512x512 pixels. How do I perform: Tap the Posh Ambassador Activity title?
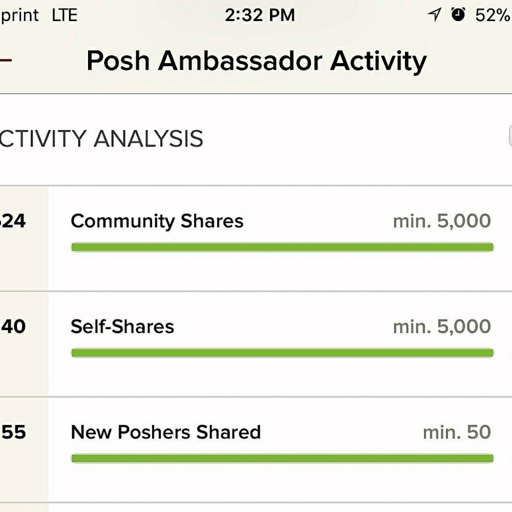tap(256, 60)
